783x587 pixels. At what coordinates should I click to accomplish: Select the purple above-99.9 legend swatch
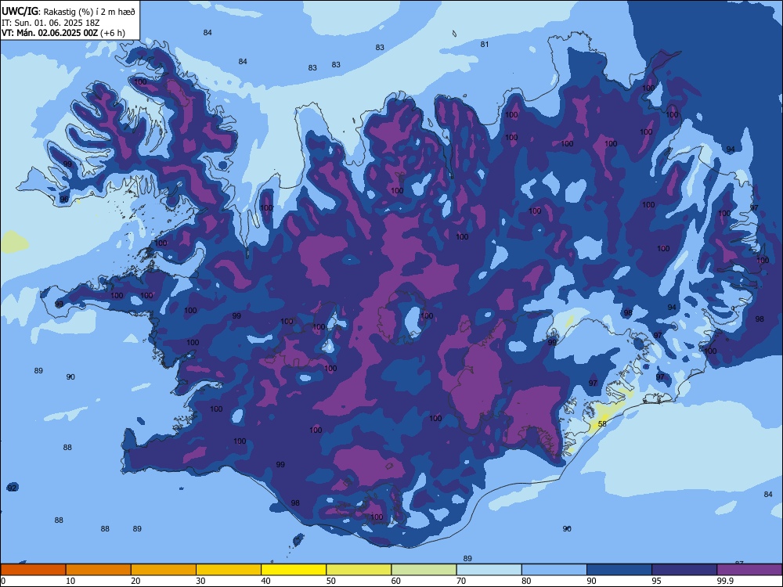coord(749,570)
